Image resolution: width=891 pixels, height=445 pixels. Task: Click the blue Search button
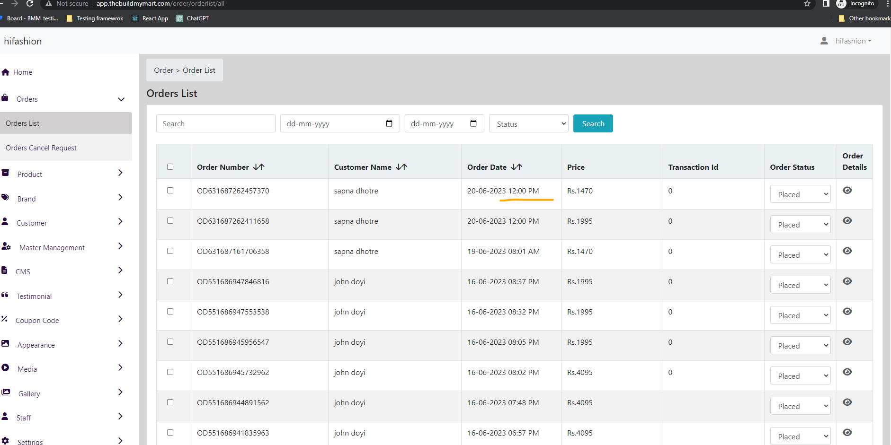tap(593, 123)
